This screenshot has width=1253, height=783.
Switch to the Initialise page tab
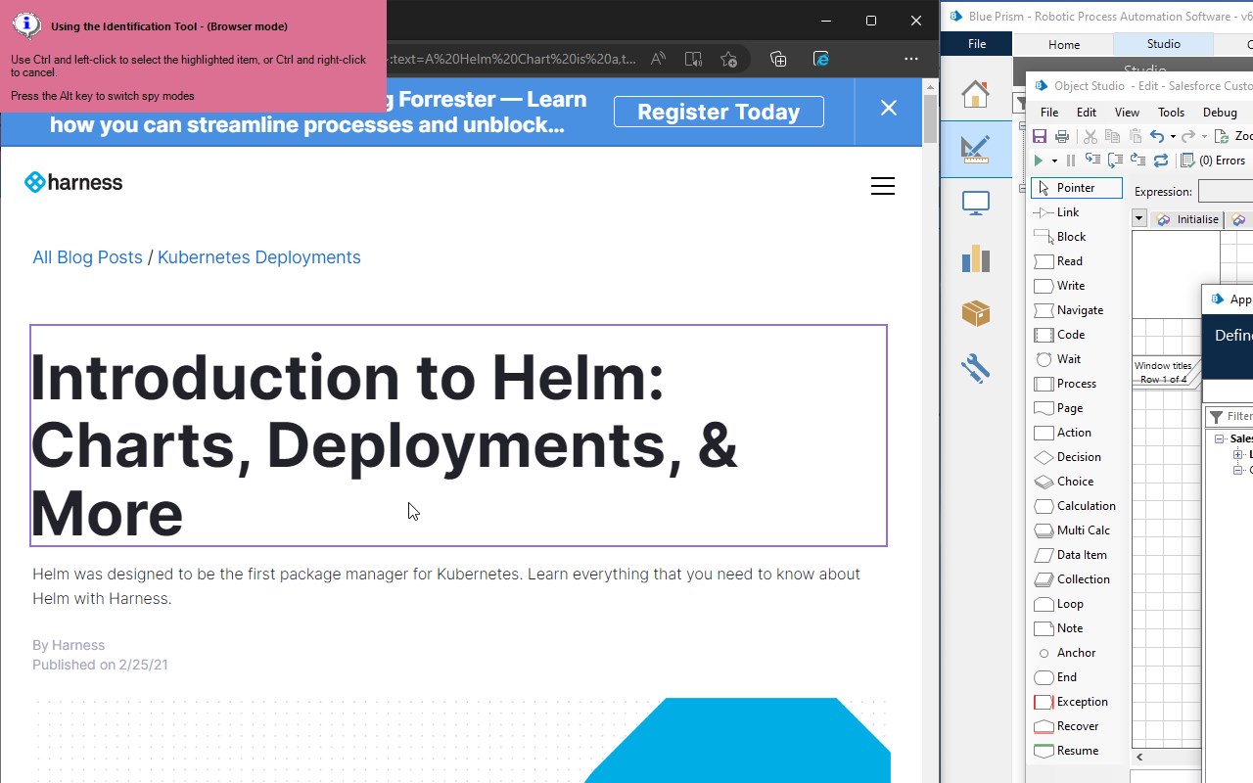1187,219
